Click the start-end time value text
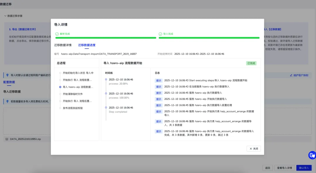 [x=199, y=54]
